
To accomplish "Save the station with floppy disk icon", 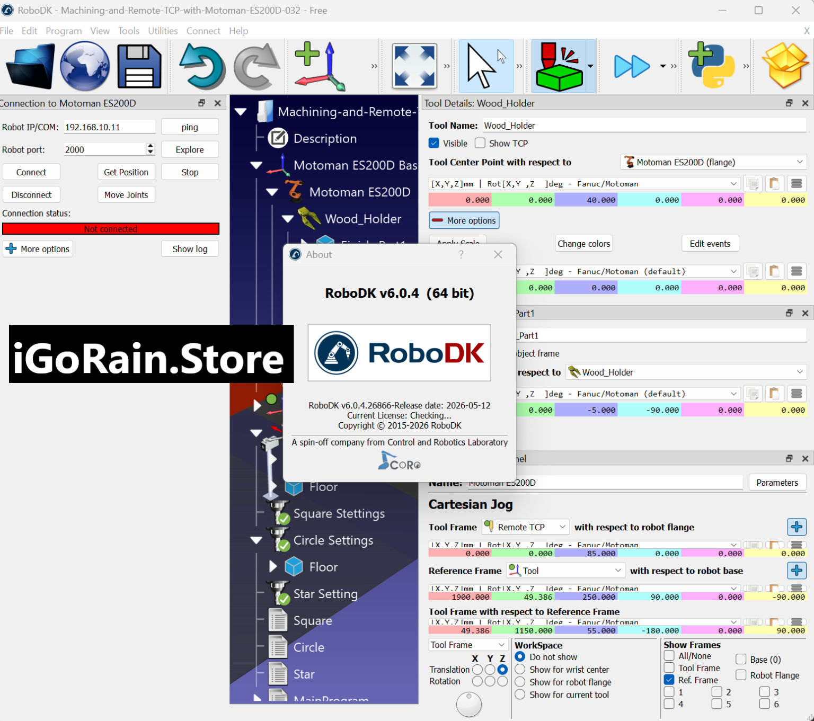I will point(139,66).
